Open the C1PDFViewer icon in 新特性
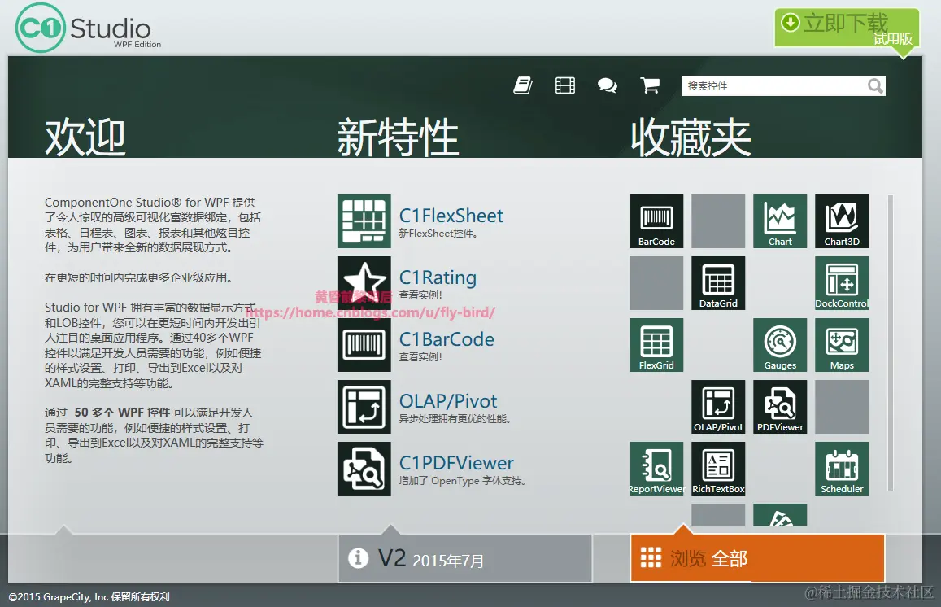The width and height of the screenshot is (941, 607). pos(364,469)
